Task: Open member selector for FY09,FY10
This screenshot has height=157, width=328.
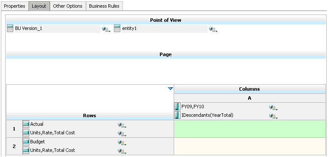Action: point(273,107)
